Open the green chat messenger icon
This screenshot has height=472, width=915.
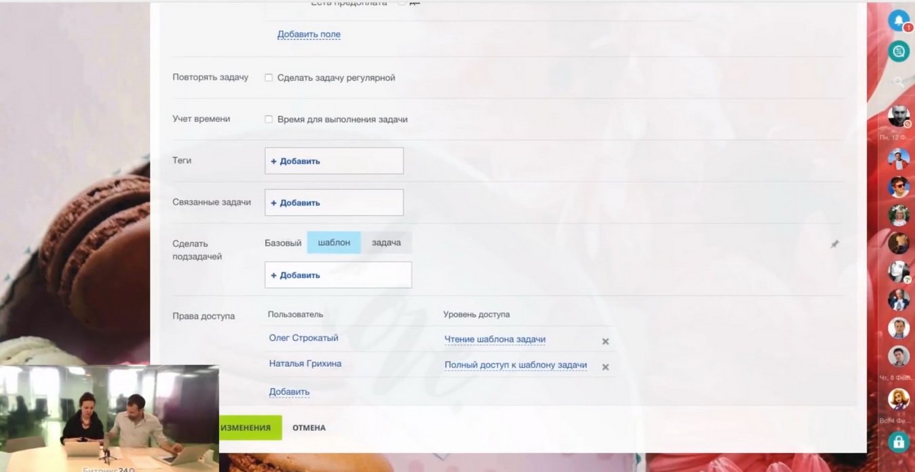point(899,52)
